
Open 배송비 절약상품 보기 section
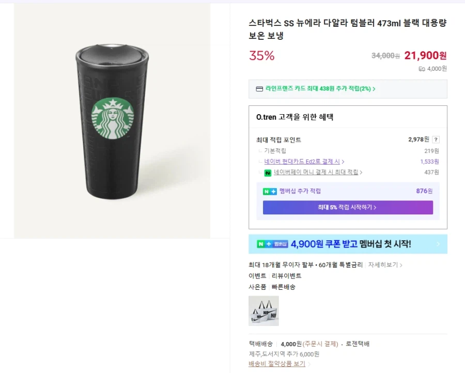[276, 363]
